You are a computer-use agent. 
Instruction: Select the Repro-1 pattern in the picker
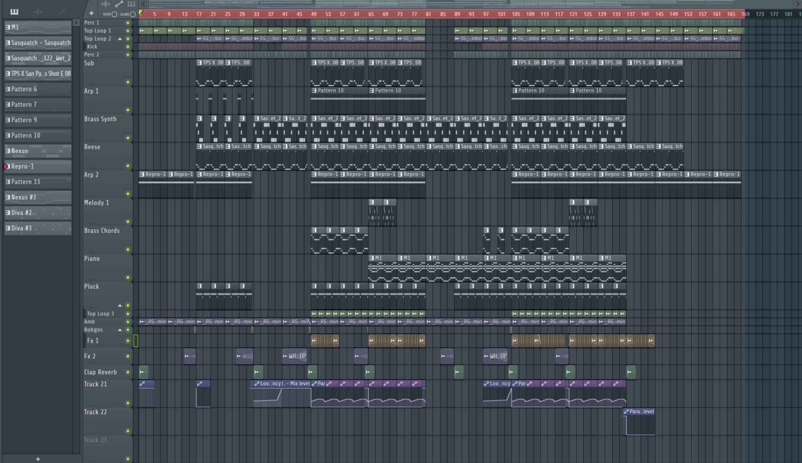(38, 166)
